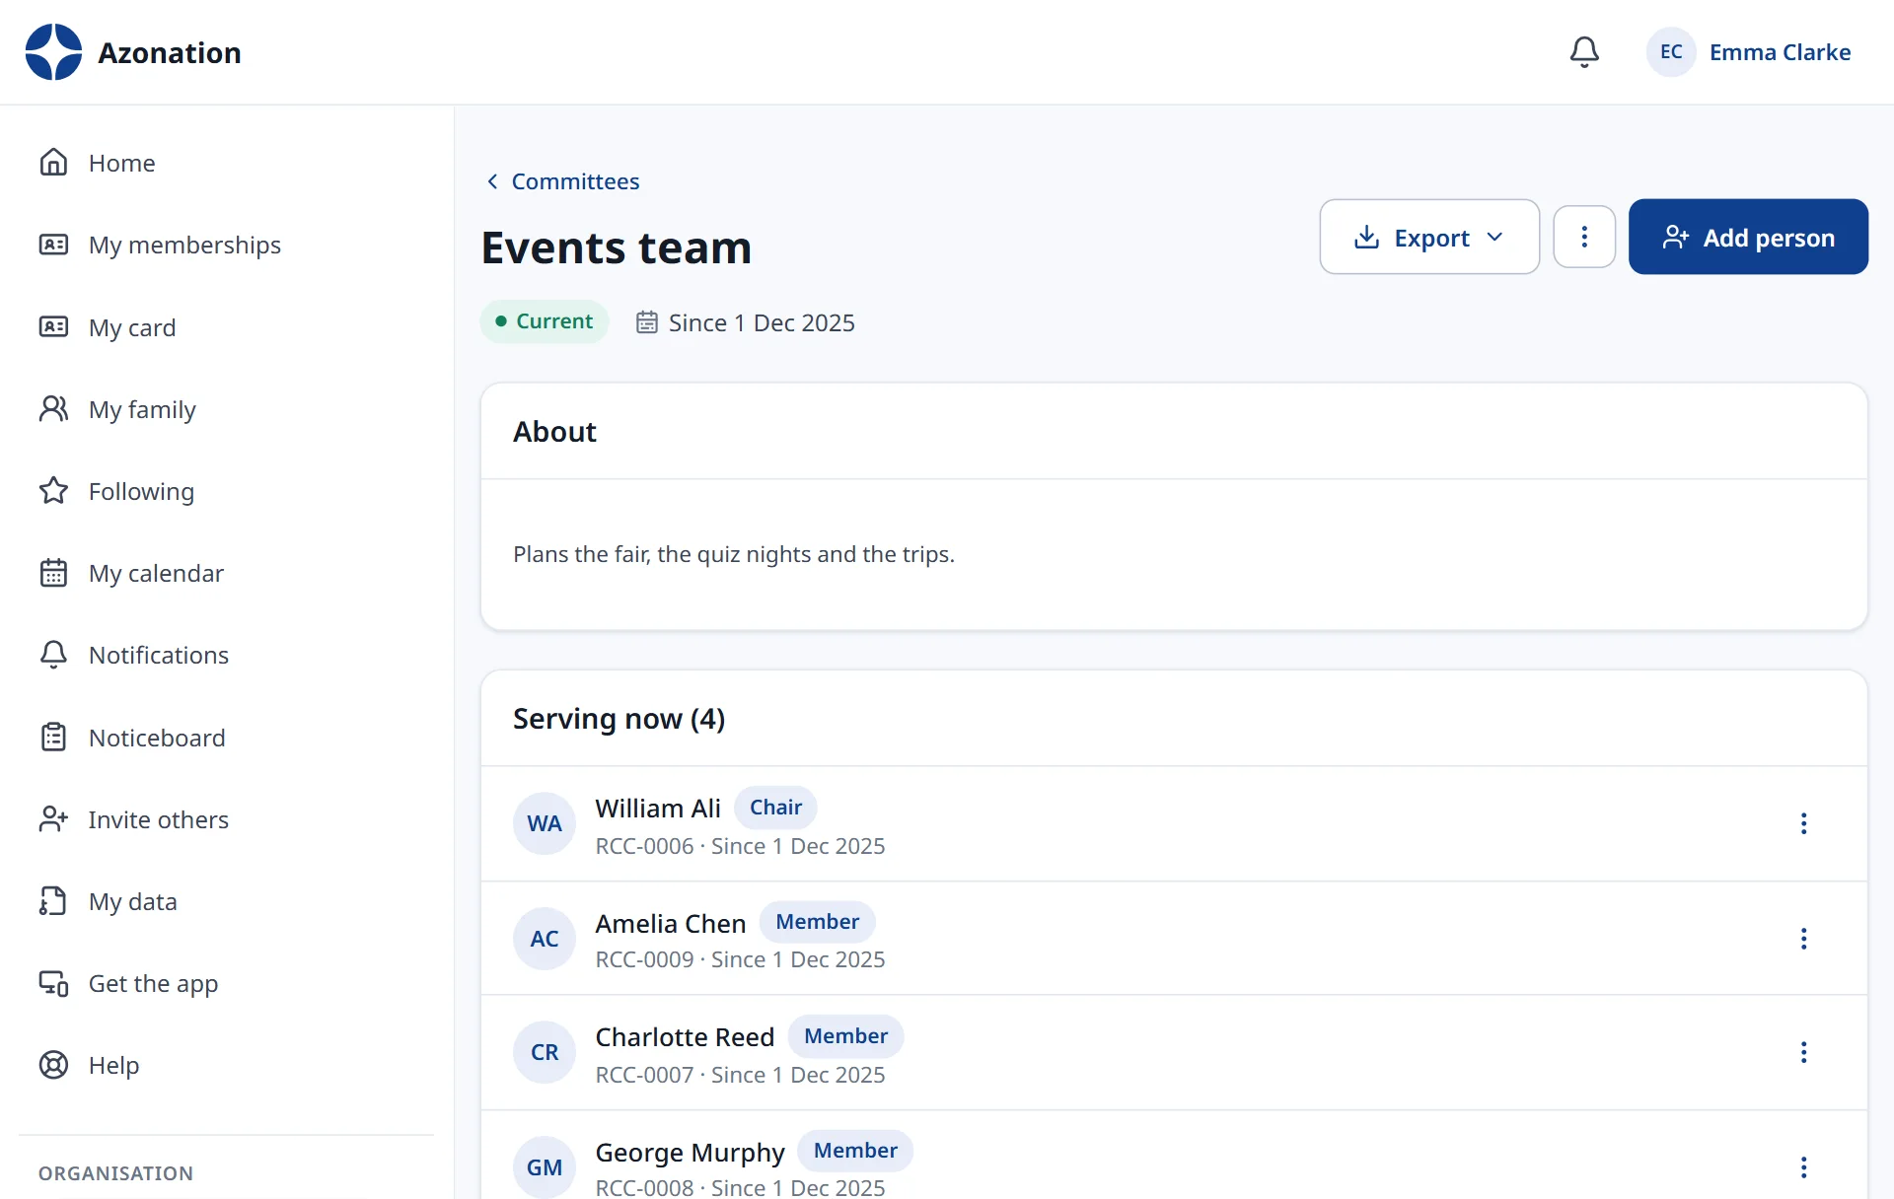Viewport: 1894px width, 1199px height.
Task: Go back to Committees
Action: [563, 181]
